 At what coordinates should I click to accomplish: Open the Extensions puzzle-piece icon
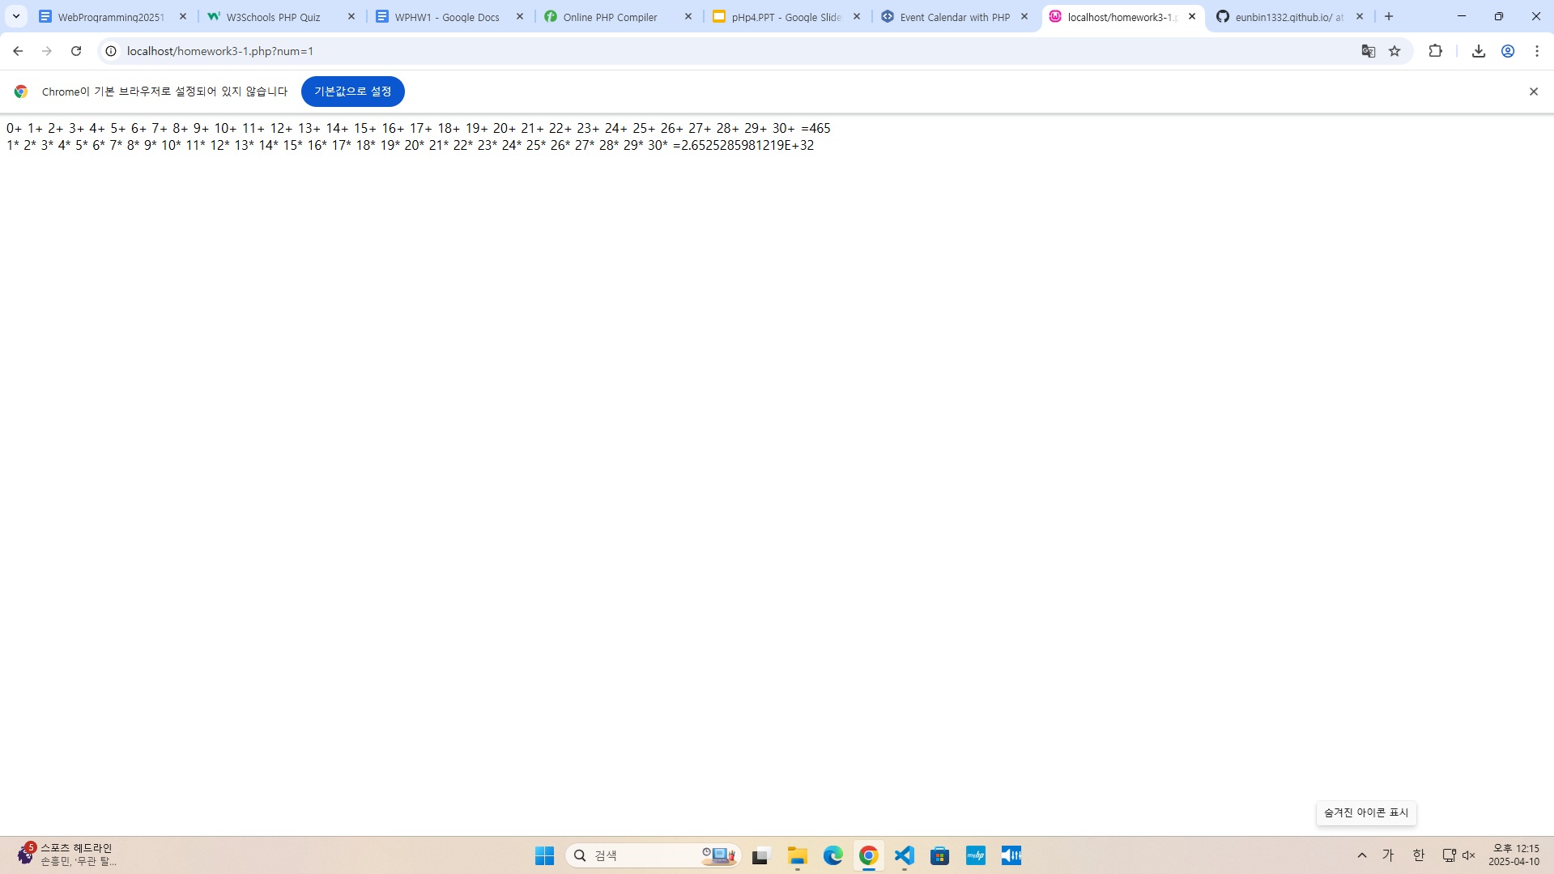point(1436,50)
